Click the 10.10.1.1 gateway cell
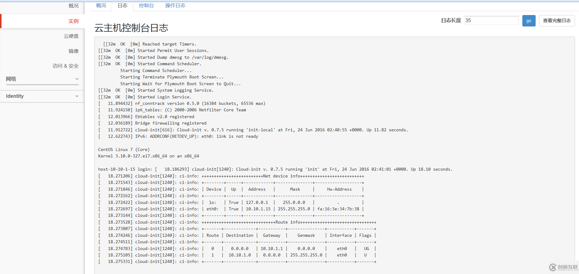The image size is (579, 274). coord(271,249)
